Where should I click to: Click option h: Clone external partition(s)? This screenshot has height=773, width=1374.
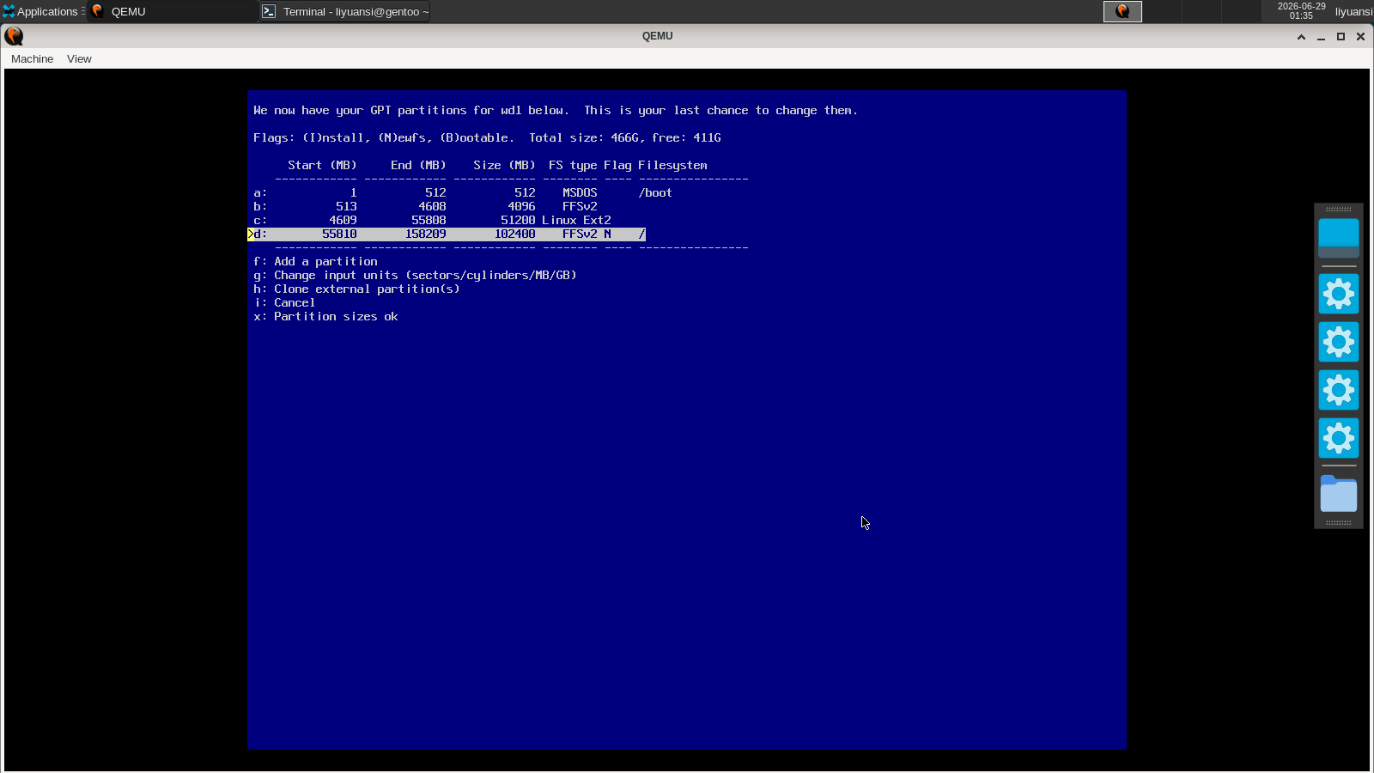pyautogui.click(x=356, y=289)
